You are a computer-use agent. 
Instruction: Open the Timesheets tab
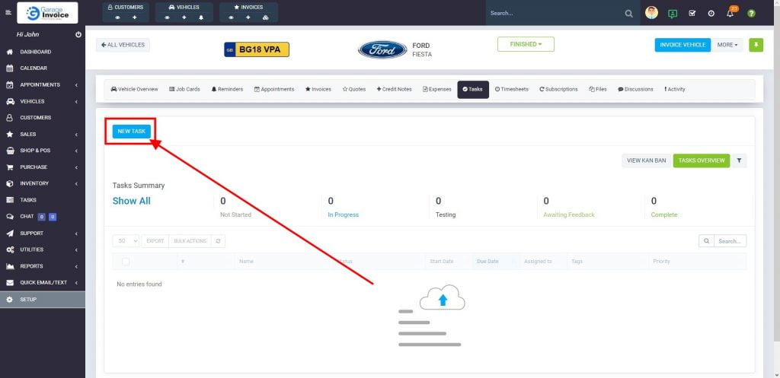coord(512,89)
